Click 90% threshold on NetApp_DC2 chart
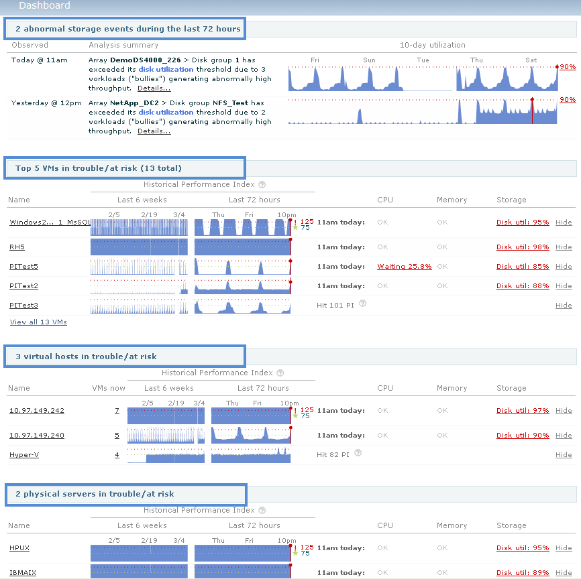 point(568,100)
